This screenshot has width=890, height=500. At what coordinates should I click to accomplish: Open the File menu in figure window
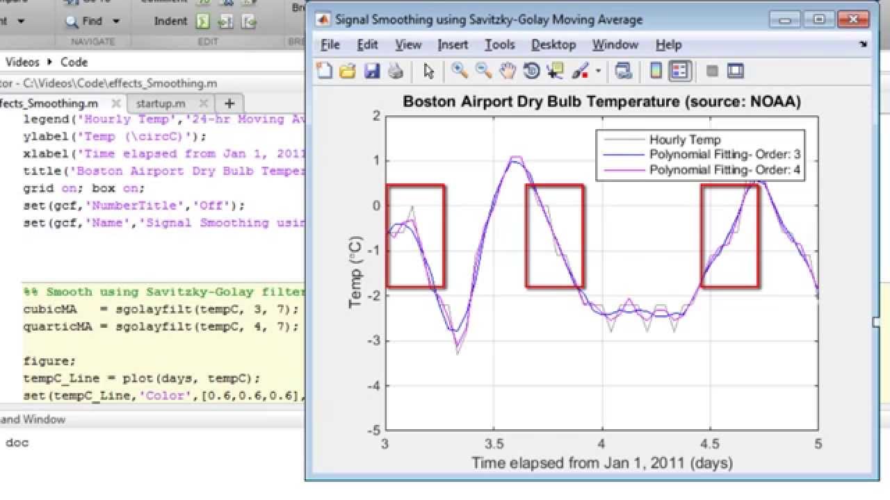330,44
